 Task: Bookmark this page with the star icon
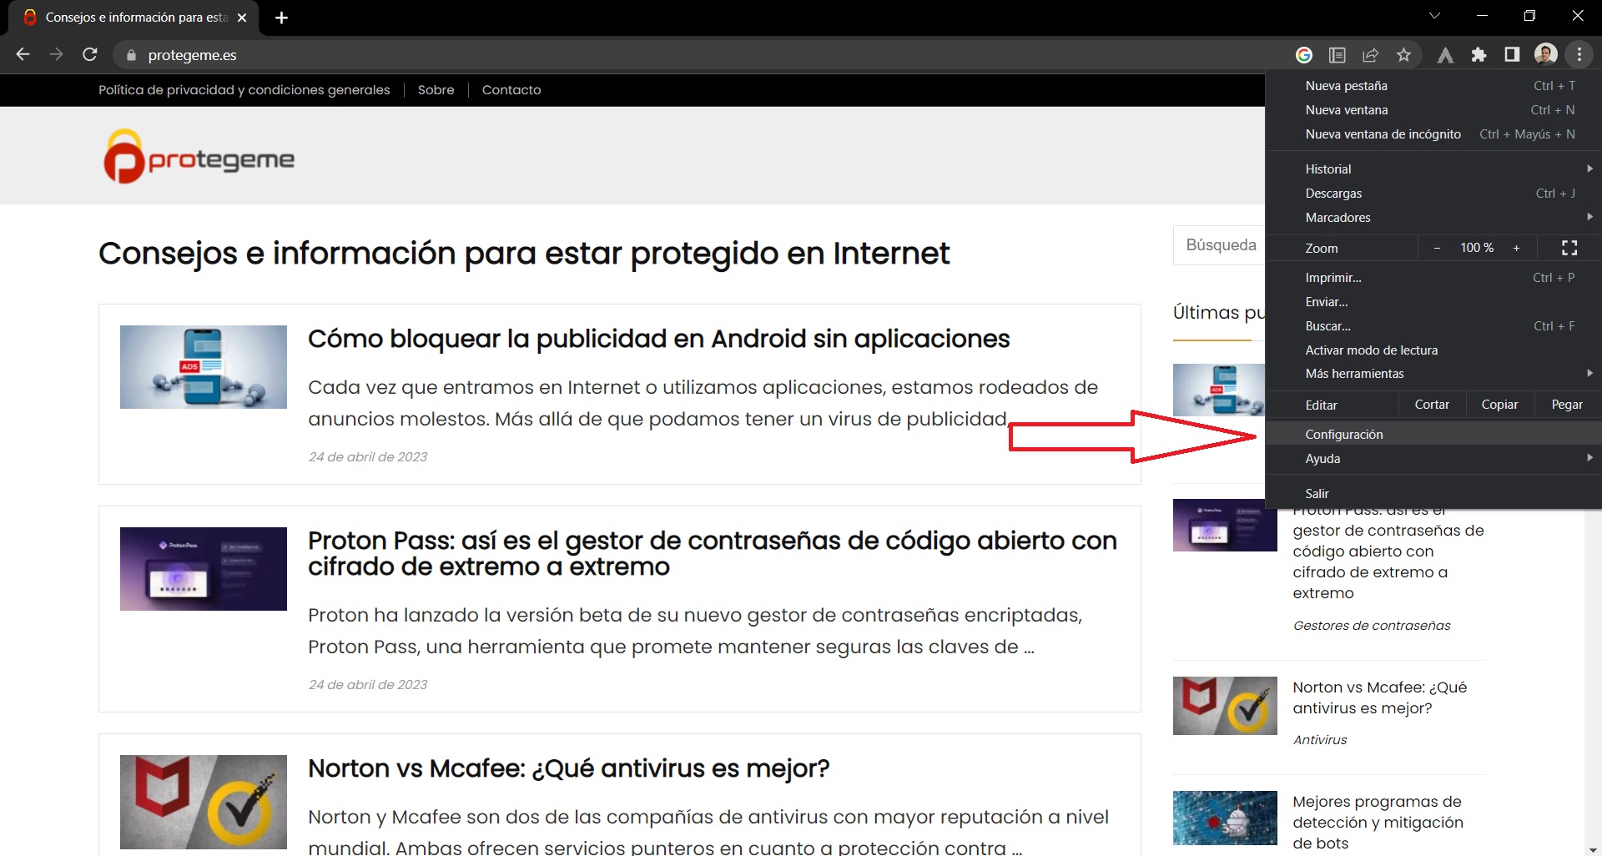(1403, 55)
